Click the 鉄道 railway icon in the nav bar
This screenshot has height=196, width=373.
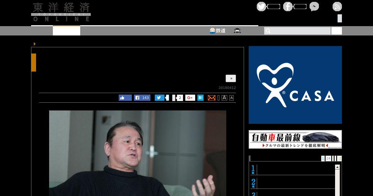[212, 31]
